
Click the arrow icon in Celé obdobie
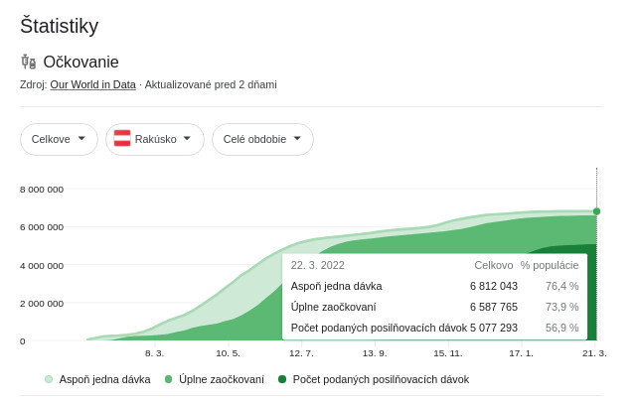pos(297,139)
